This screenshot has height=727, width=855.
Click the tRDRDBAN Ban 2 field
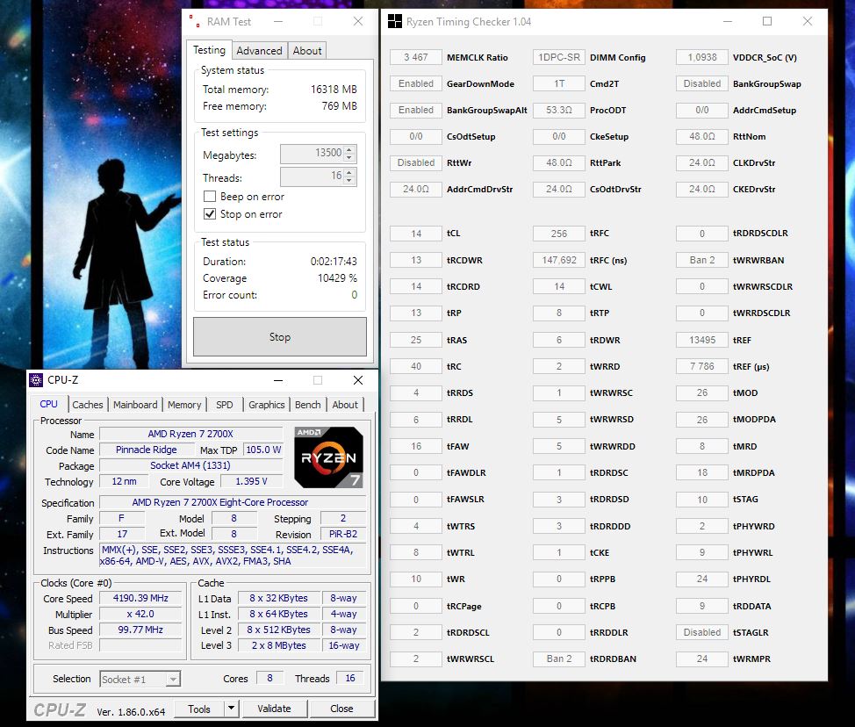[559, 659]
